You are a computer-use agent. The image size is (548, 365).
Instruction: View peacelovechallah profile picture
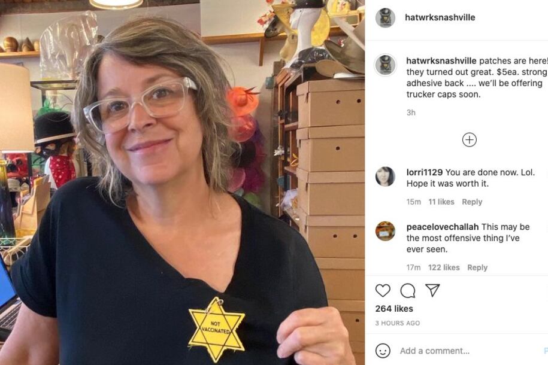coord(385,231)
